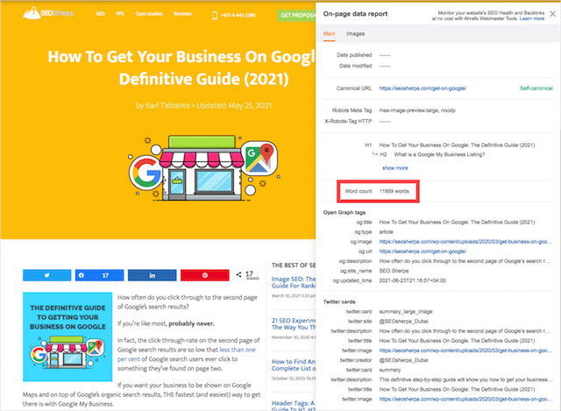
Task: Open the PPC nav menu item
Action: 120,14
